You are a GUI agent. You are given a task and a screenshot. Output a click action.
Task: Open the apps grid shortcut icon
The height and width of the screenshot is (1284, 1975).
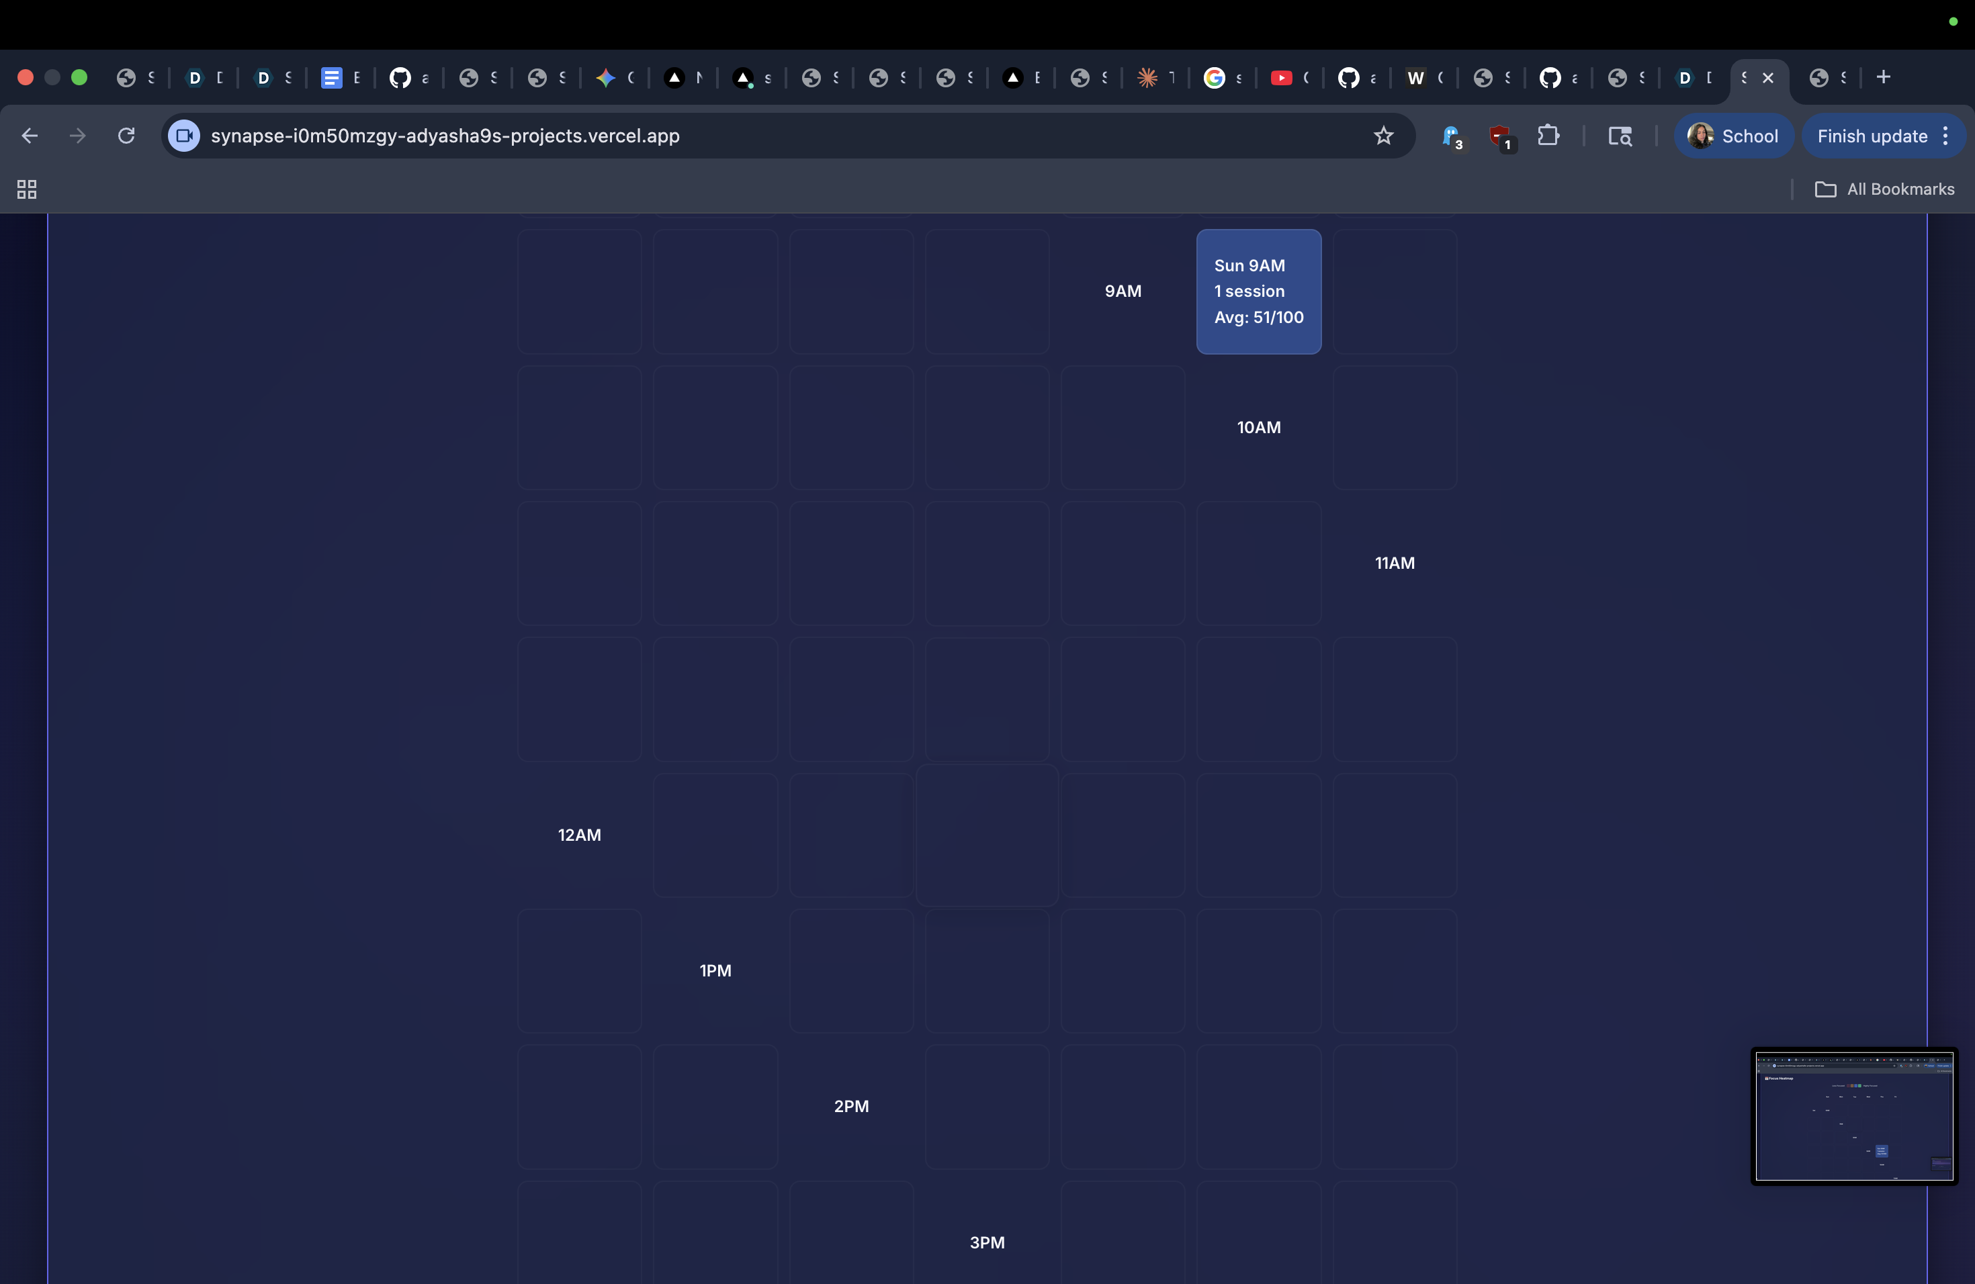tap(27, 190)
